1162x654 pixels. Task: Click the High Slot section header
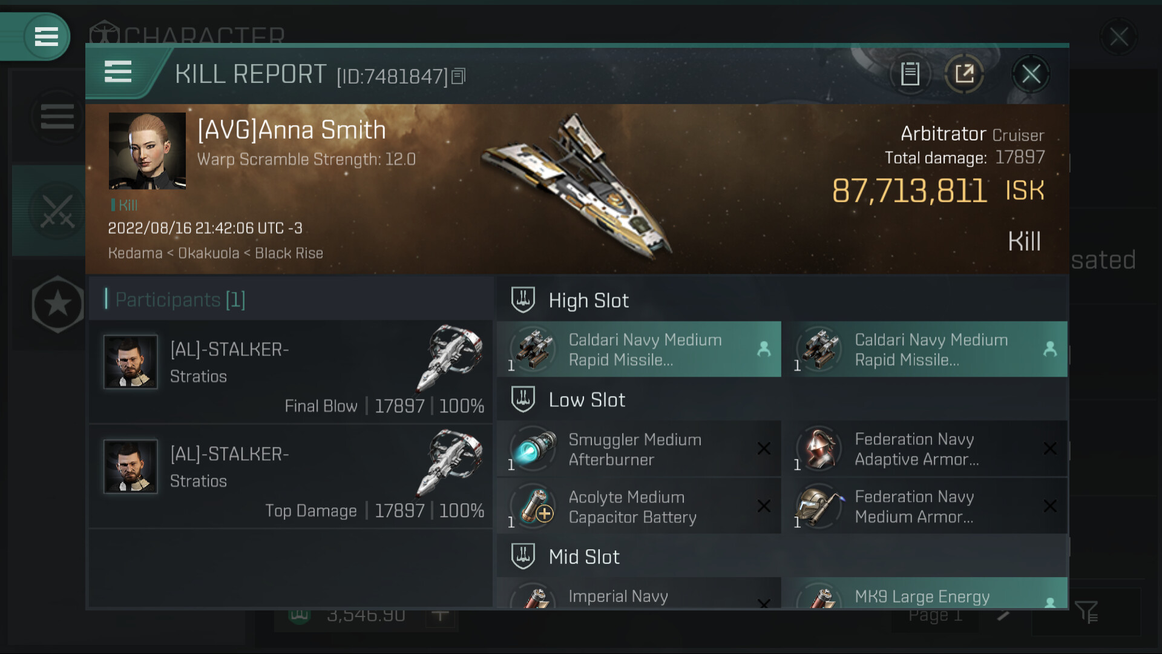tap(588, 300)
